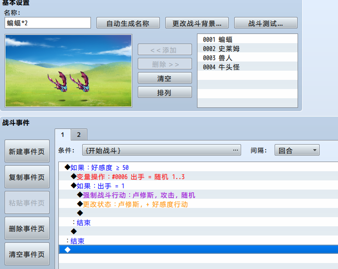Viewport: 338px width, 269px height.
Task: Select the empty command line between the two ：结束
Action: (198, 231)
